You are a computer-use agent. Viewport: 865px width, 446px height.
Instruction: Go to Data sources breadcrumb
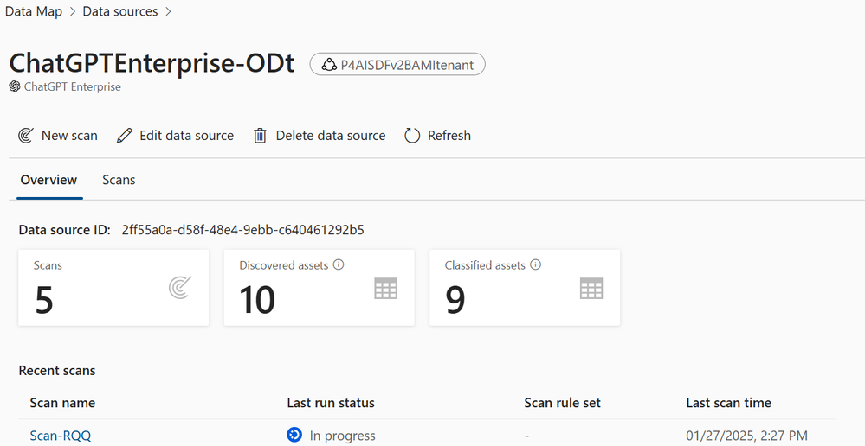click(120, 11)
